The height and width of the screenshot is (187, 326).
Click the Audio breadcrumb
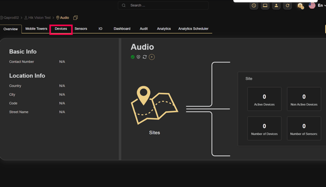point(64,18)
